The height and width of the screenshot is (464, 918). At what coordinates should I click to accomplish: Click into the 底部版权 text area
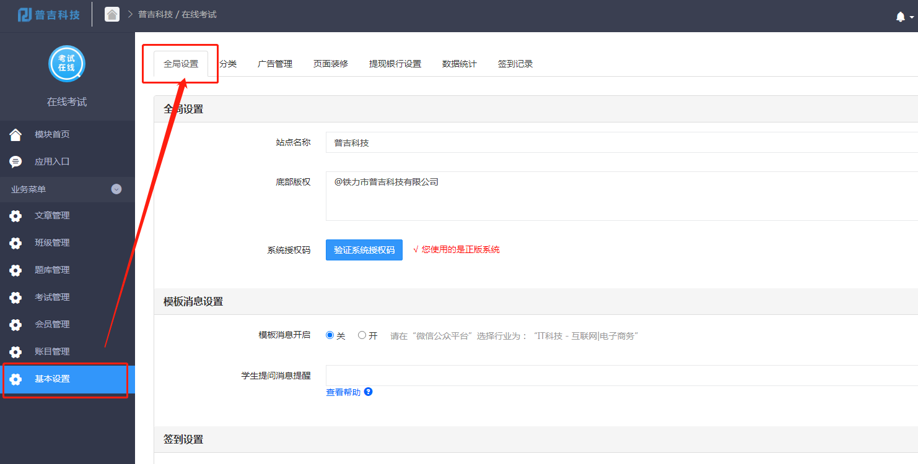622,196
